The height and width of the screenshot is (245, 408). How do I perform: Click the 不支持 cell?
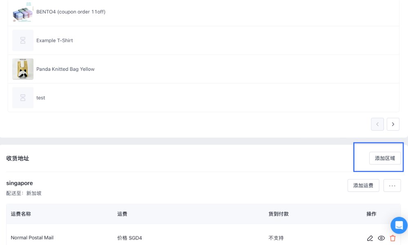point(276,238)
